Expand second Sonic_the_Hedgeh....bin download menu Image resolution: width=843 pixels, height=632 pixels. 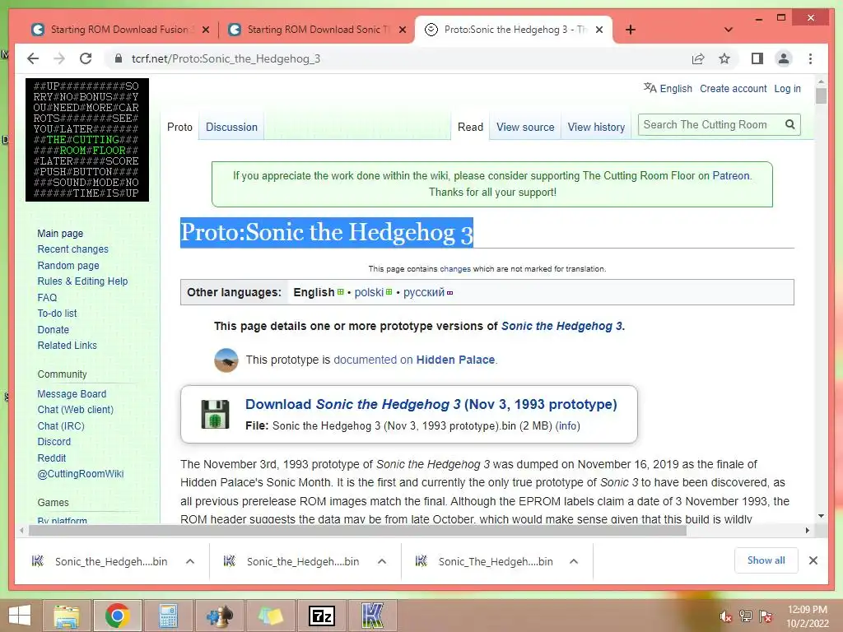coord(382,561)
